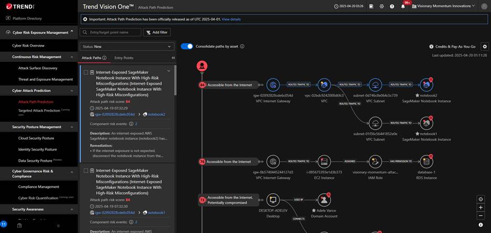
Task: Collapse Cyber Risk Exposure Management section
Action: coord(72,31)
